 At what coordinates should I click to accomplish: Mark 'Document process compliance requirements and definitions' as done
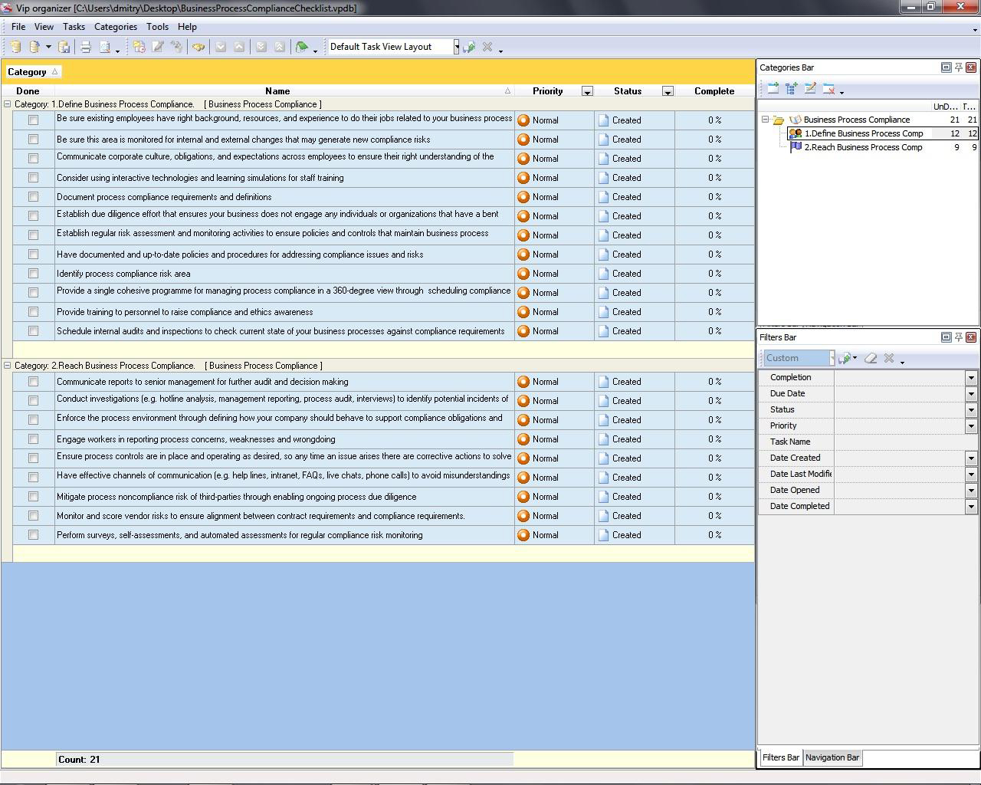pyautogui.click(x=33, y=197)
